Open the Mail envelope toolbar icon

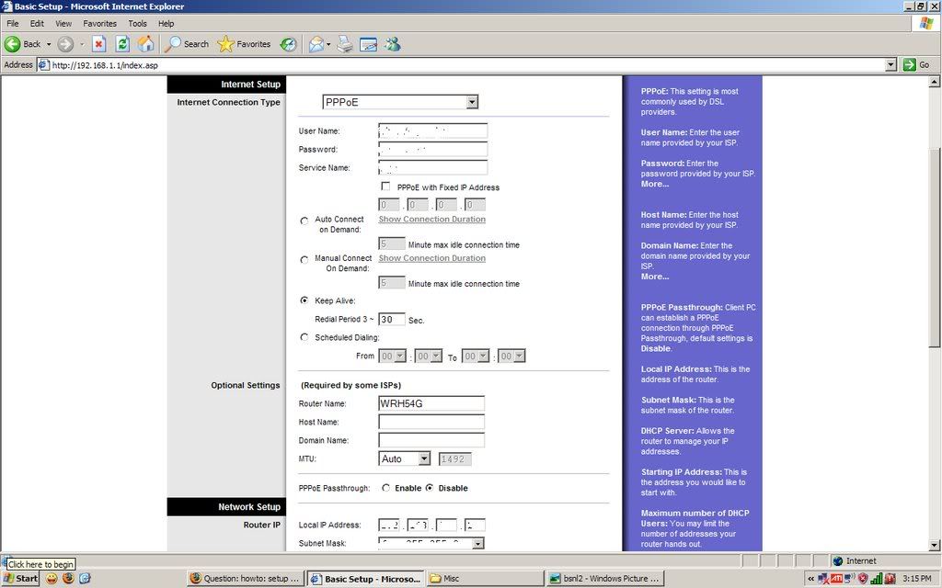[316, 44]
